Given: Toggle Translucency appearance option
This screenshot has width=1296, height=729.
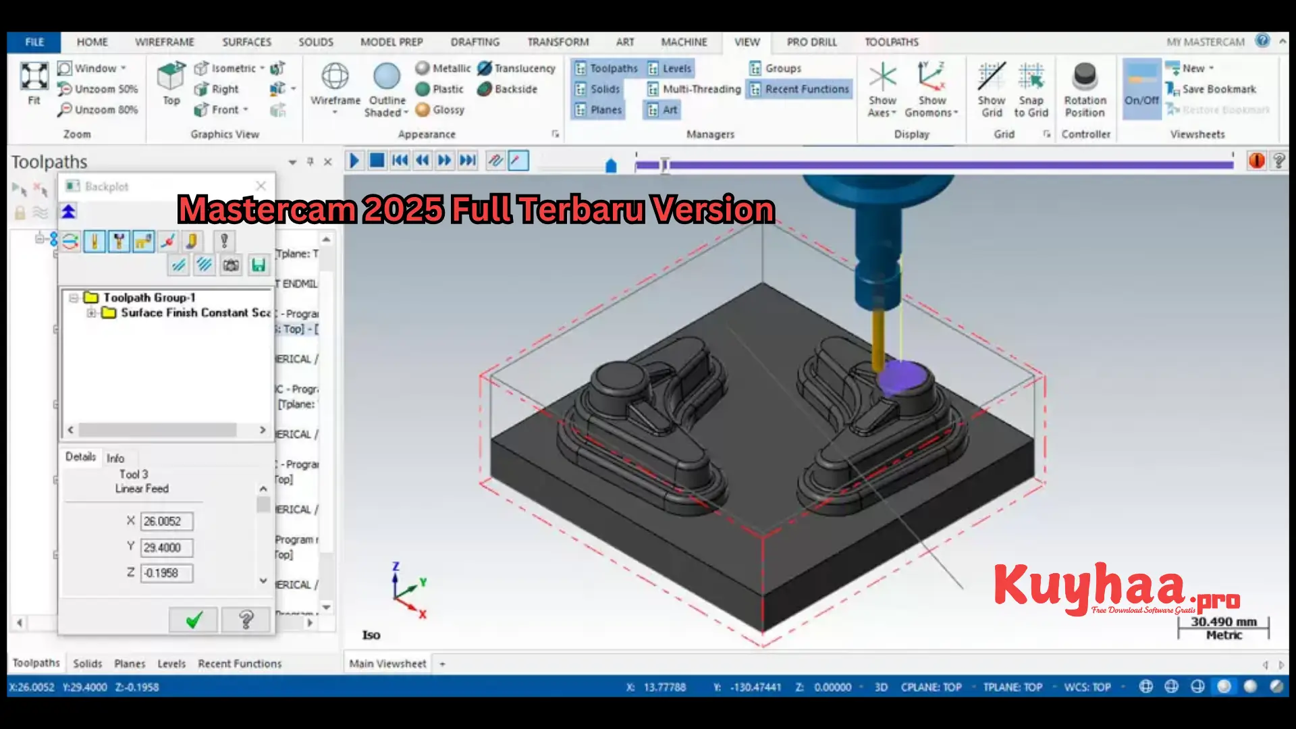Looking at the screenshot, I should (x=516, y=68).
